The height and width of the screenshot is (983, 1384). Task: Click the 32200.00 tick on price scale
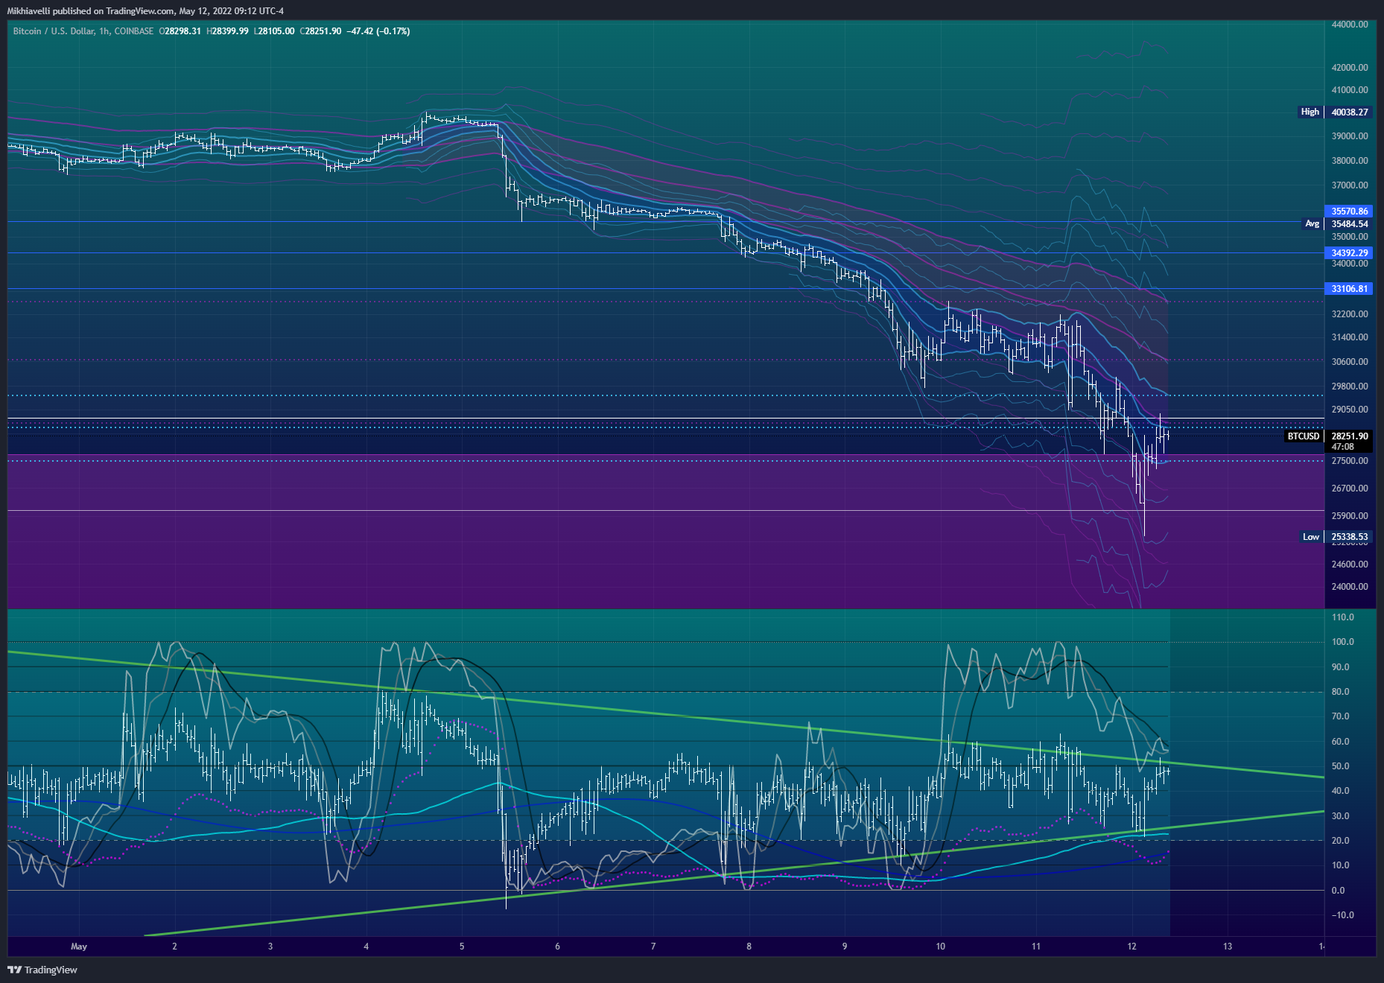(1350, 314)
